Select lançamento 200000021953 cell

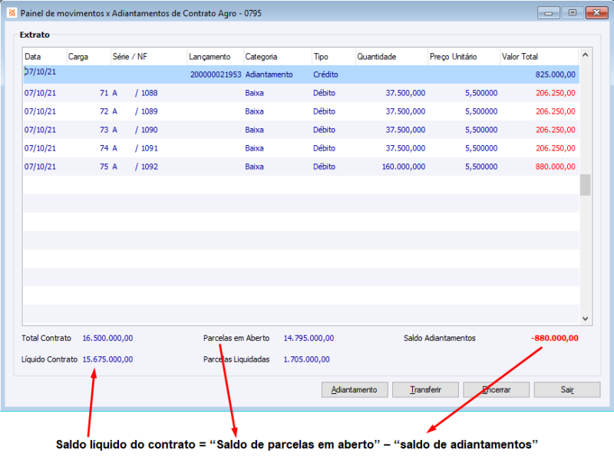[216, 75]
